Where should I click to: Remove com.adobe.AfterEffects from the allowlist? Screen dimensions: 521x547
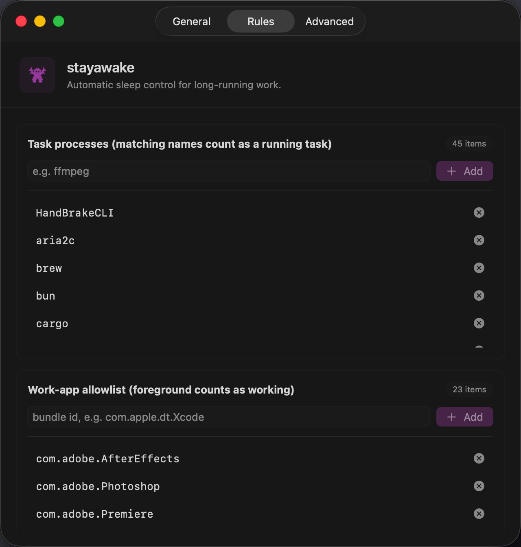click(x=479, y=458)
